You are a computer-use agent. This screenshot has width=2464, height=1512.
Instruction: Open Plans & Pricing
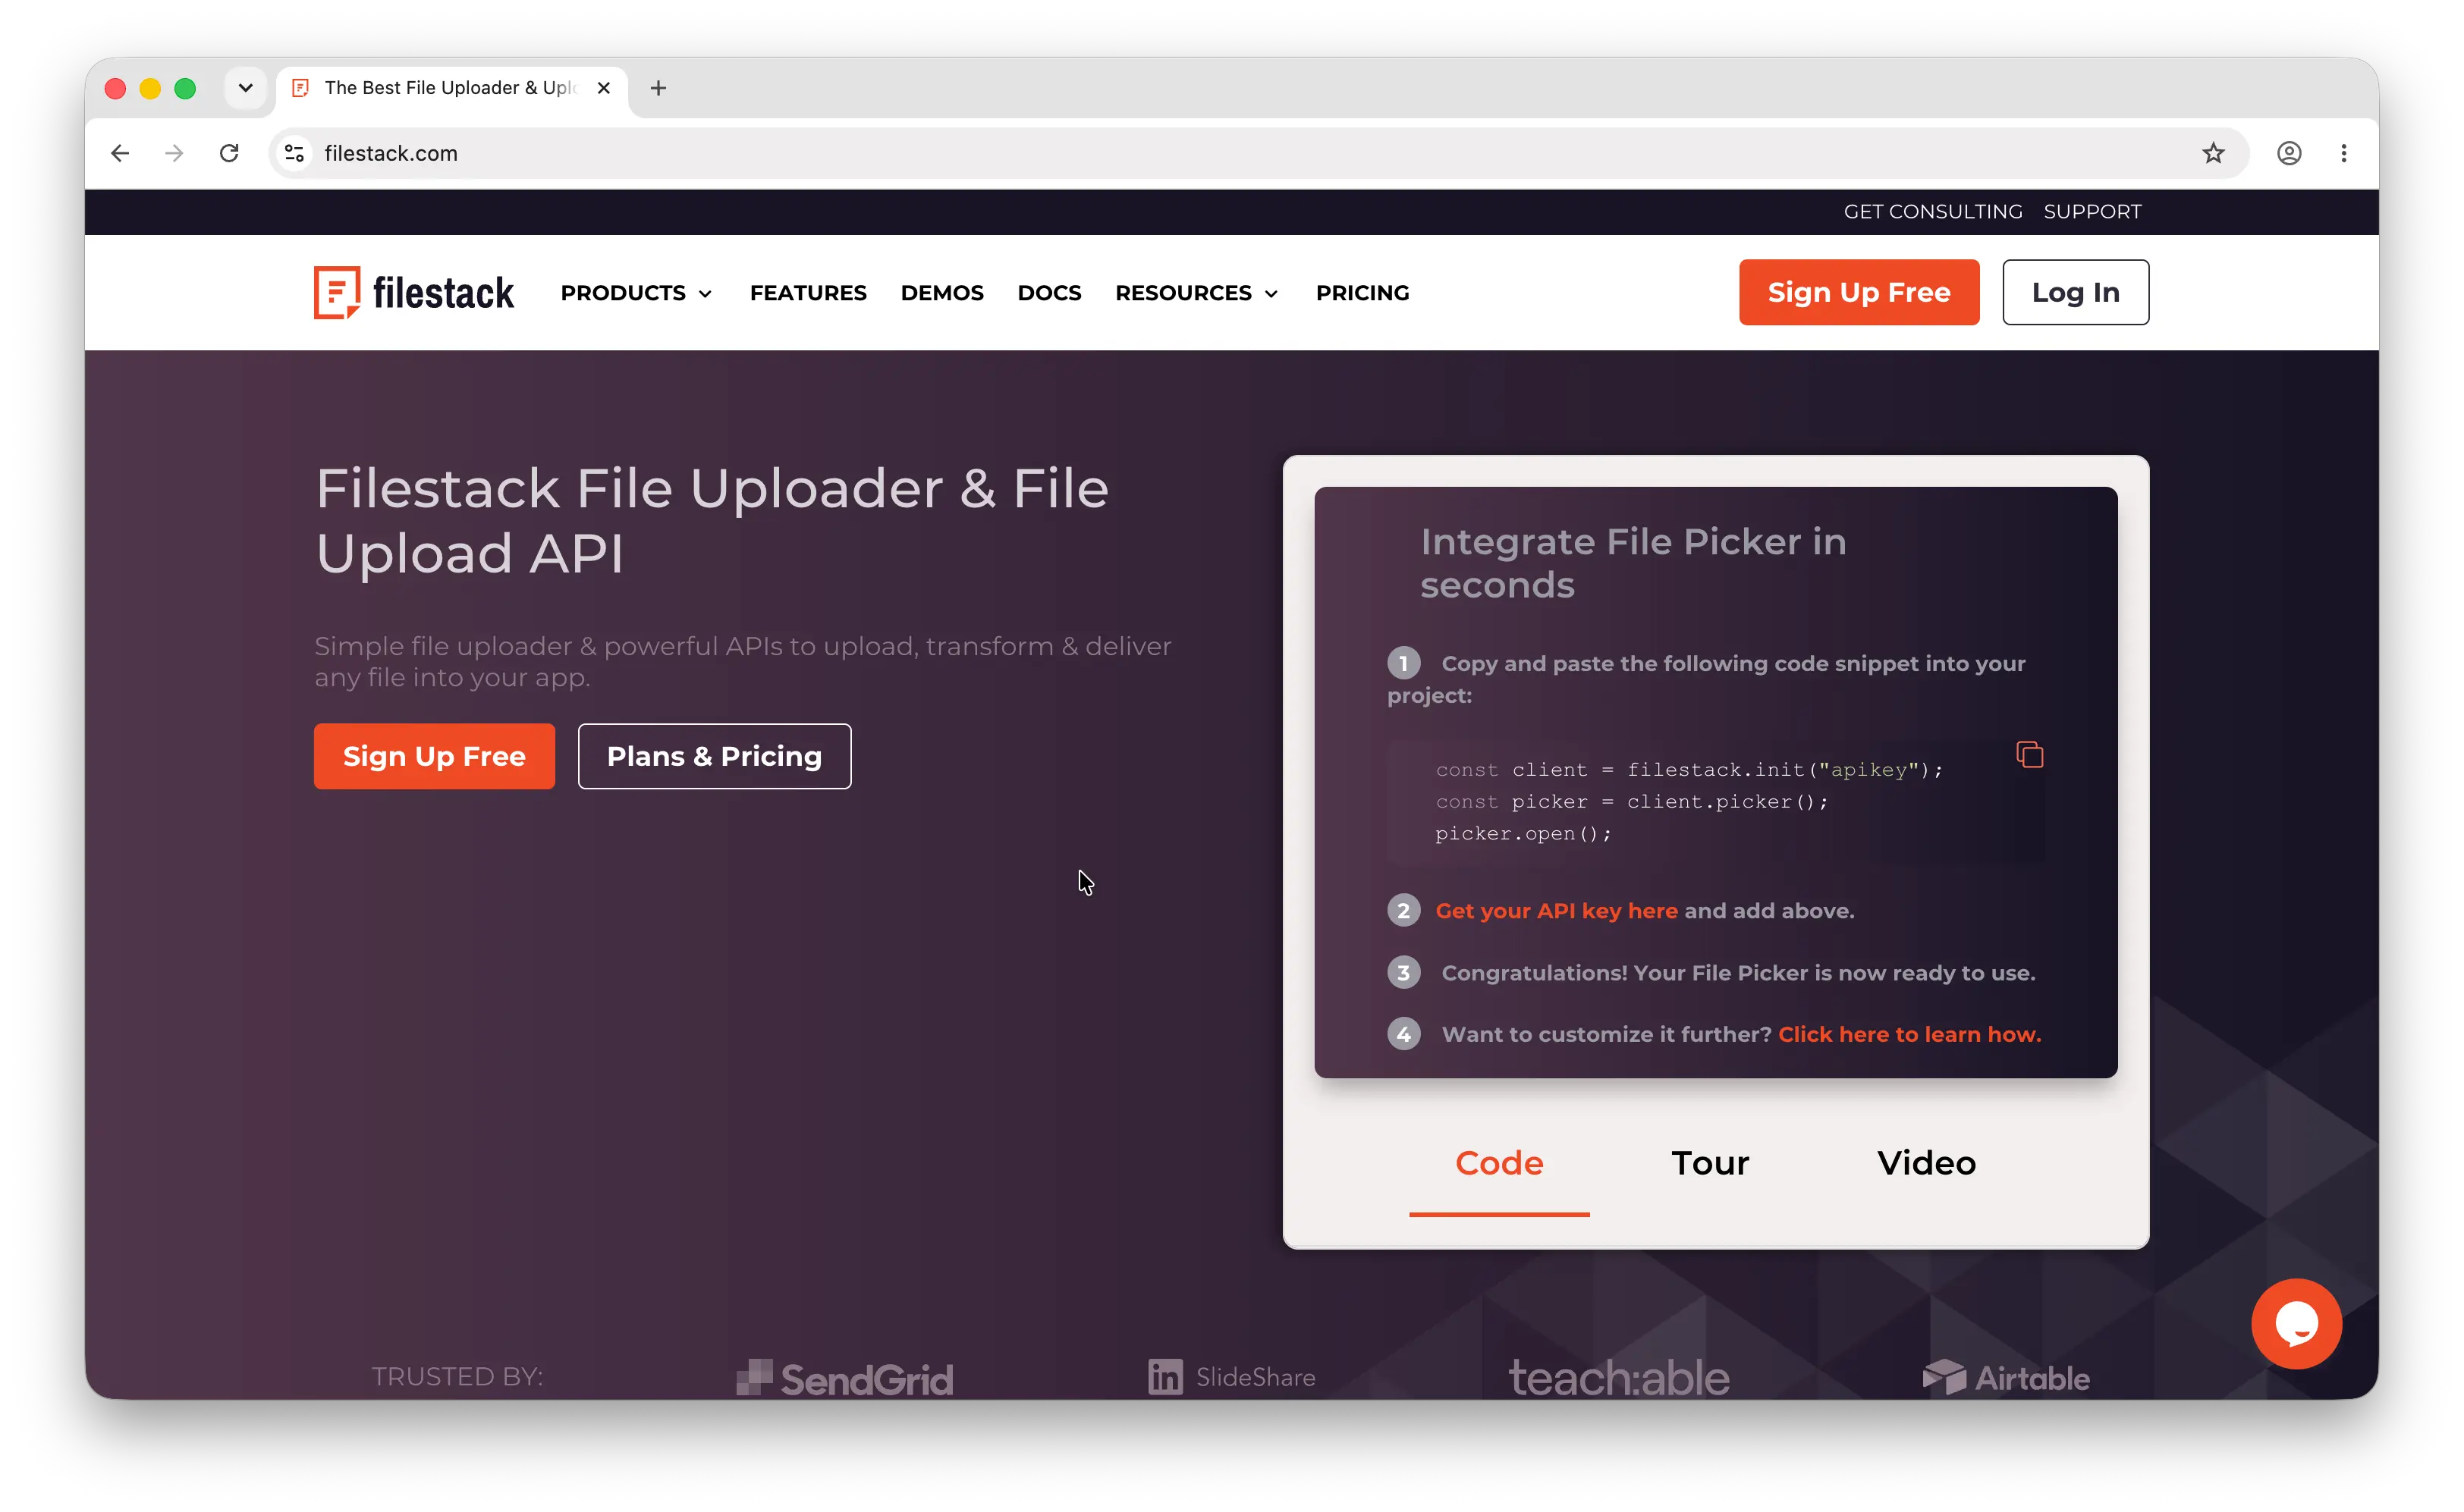(715, 756)
